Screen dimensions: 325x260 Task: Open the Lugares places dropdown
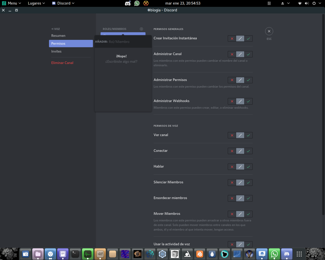tap(36, 3)
